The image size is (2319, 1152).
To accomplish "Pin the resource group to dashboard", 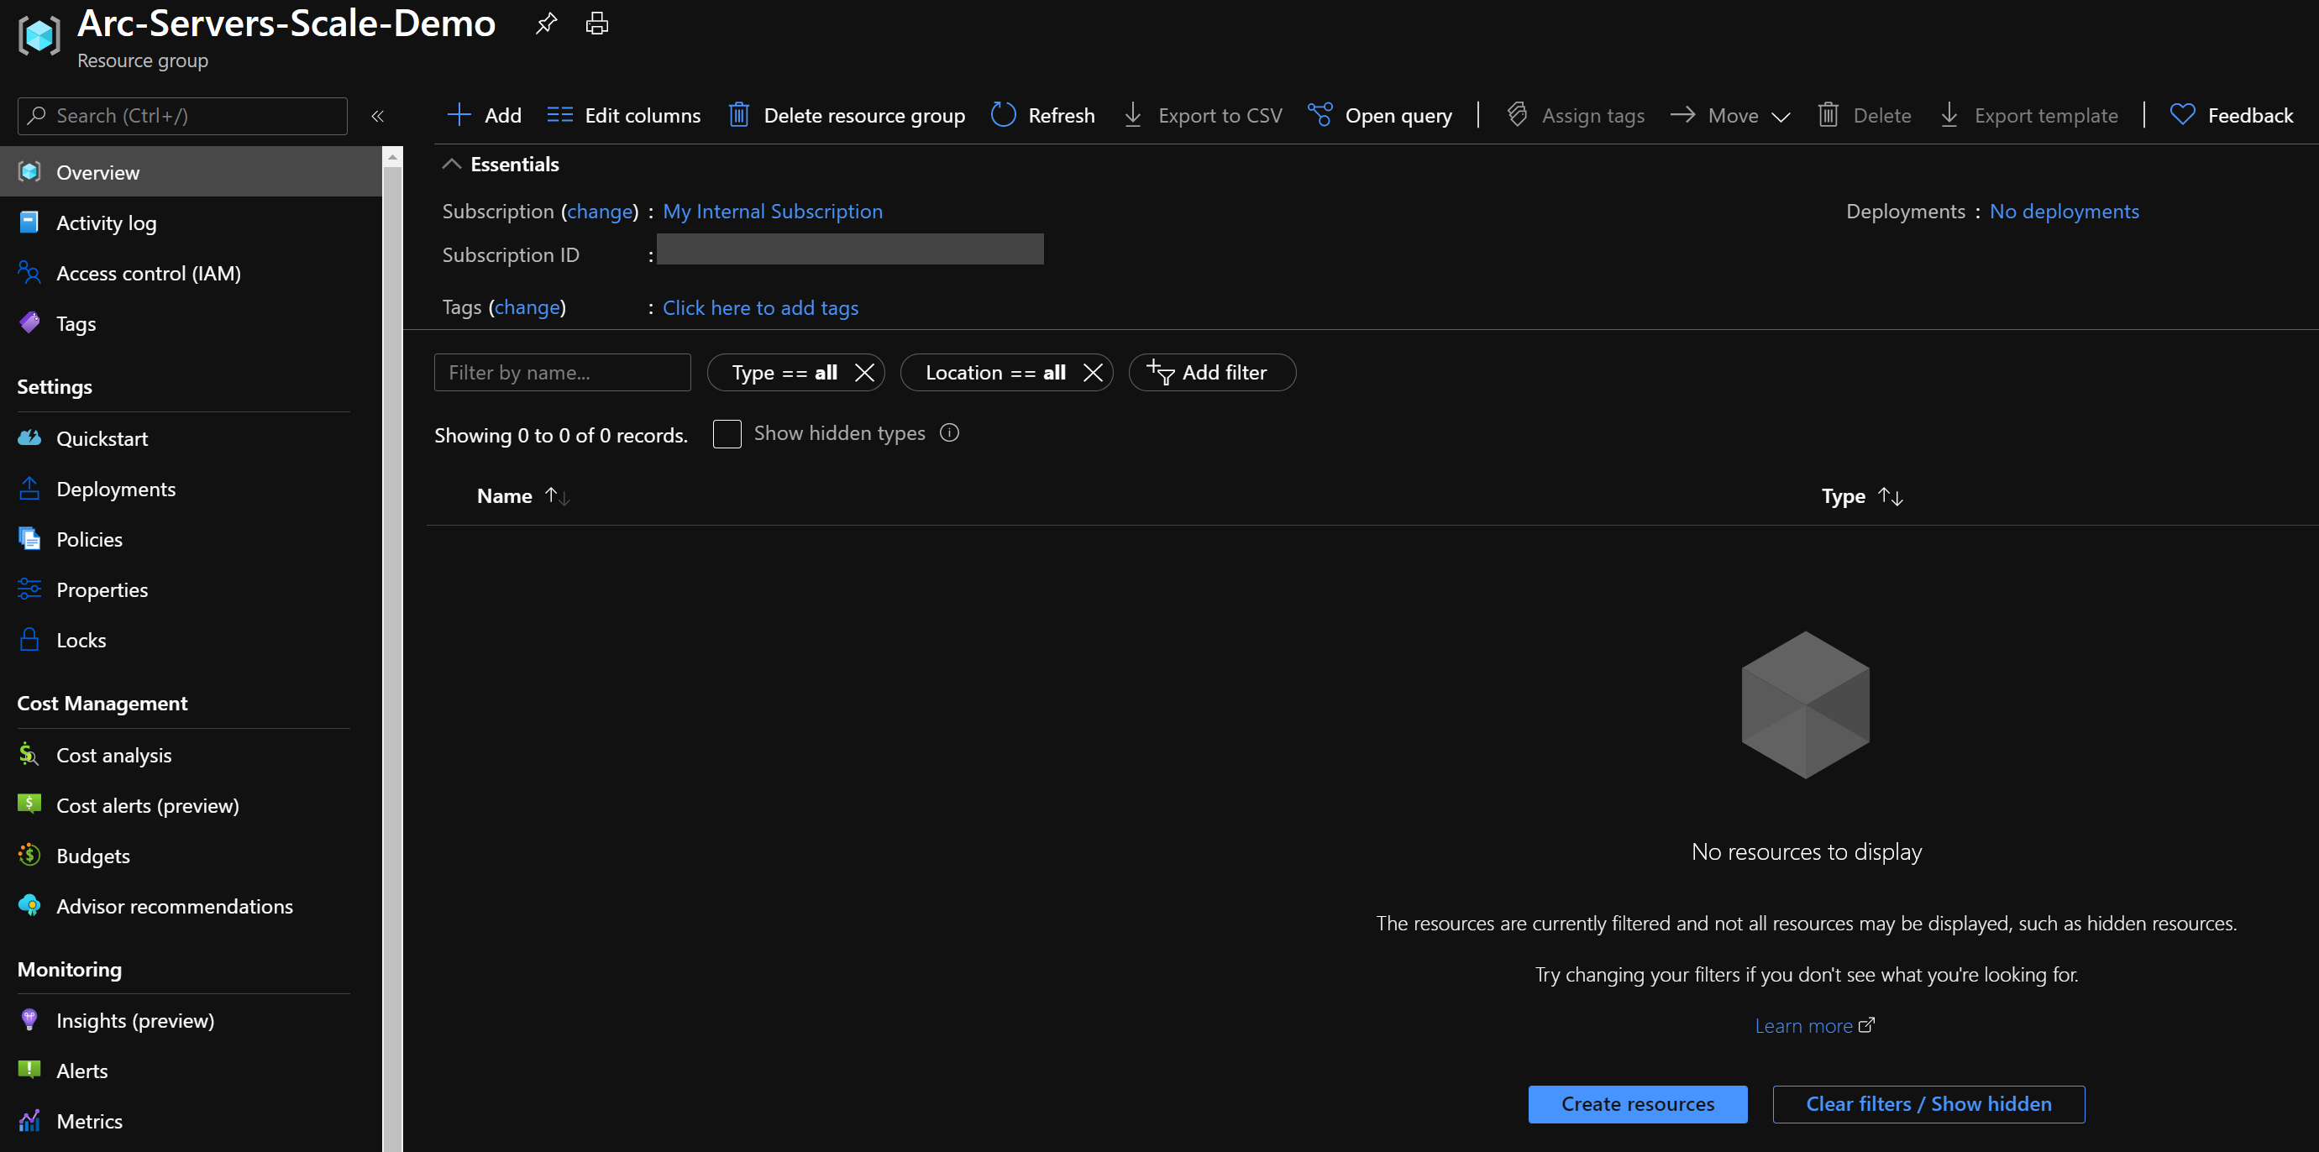I will click(x=546, y=24).
